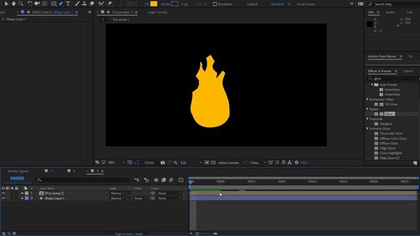Image resolution: width=420 pixels, height=236 pixels.
Task: Collapse the Stylize category
Action: tap(367, 109)
